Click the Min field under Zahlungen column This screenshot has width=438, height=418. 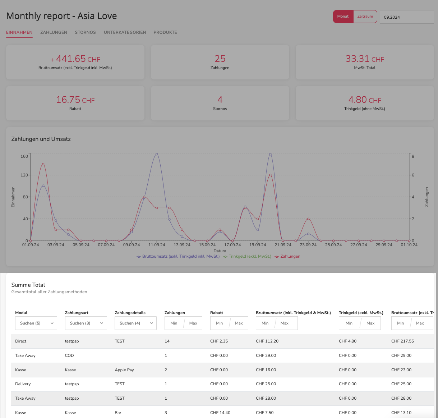[174, 323]
